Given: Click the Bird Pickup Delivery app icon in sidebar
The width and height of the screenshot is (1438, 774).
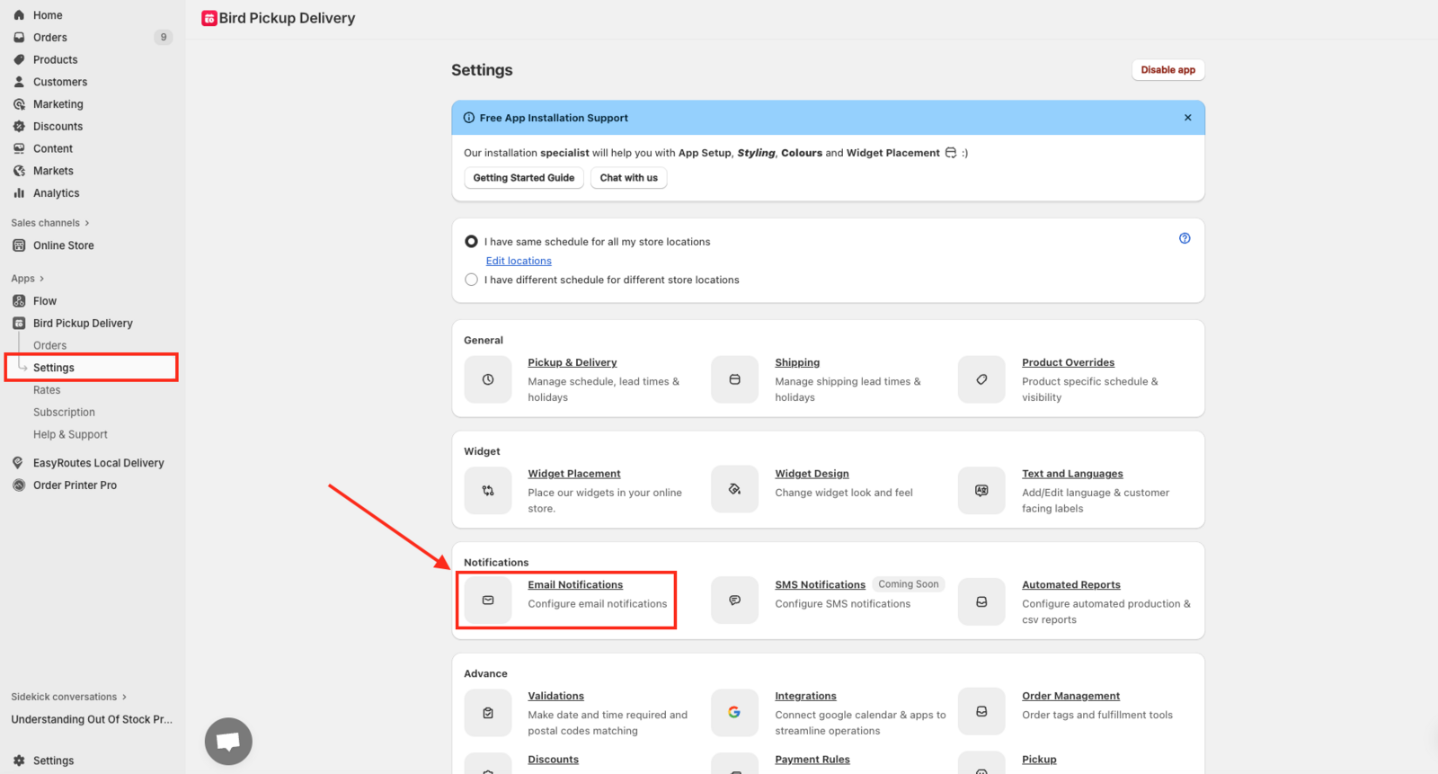Looking at the screenshot, I should [x=19, y=324].
